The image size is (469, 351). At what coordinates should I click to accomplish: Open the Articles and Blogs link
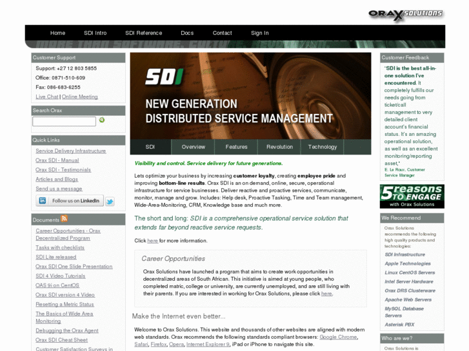click(x=57, y=179)
